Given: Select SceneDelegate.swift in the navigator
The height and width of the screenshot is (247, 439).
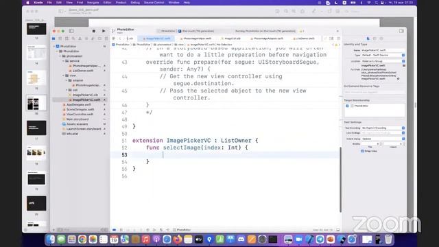Looking at the screenshot, I should click(80, 110).
